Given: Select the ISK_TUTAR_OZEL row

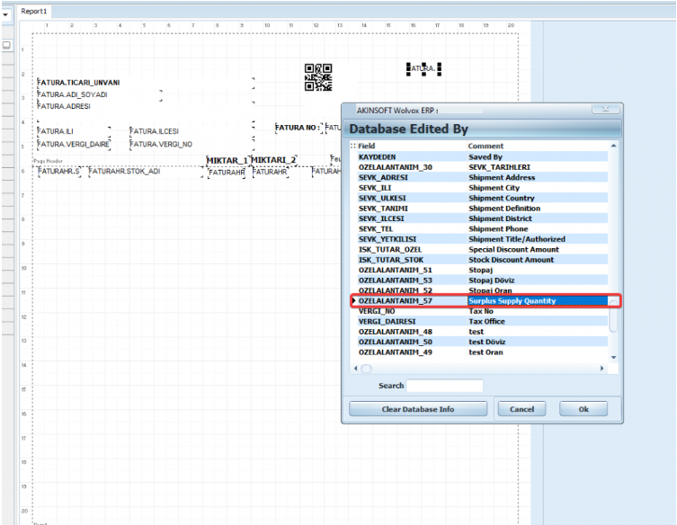Looking at the screenshot, I should (483, 250).
